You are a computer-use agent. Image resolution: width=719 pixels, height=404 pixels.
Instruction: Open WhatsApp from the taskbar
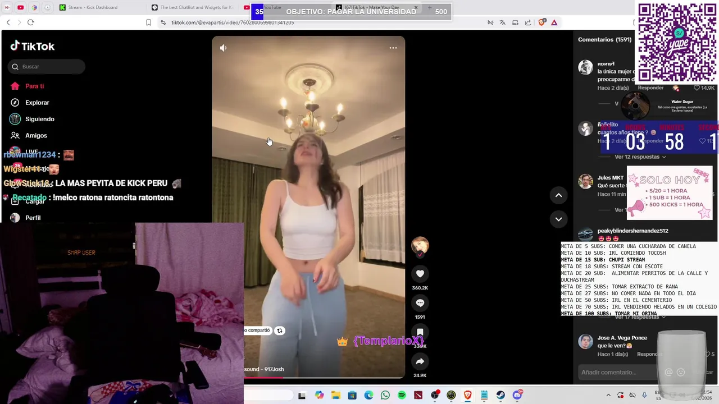[x=385, y=396]
